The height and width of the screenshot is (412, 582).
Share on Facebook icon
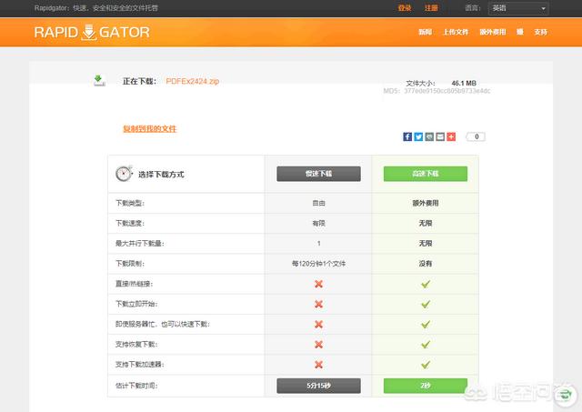tap(407, 136)
